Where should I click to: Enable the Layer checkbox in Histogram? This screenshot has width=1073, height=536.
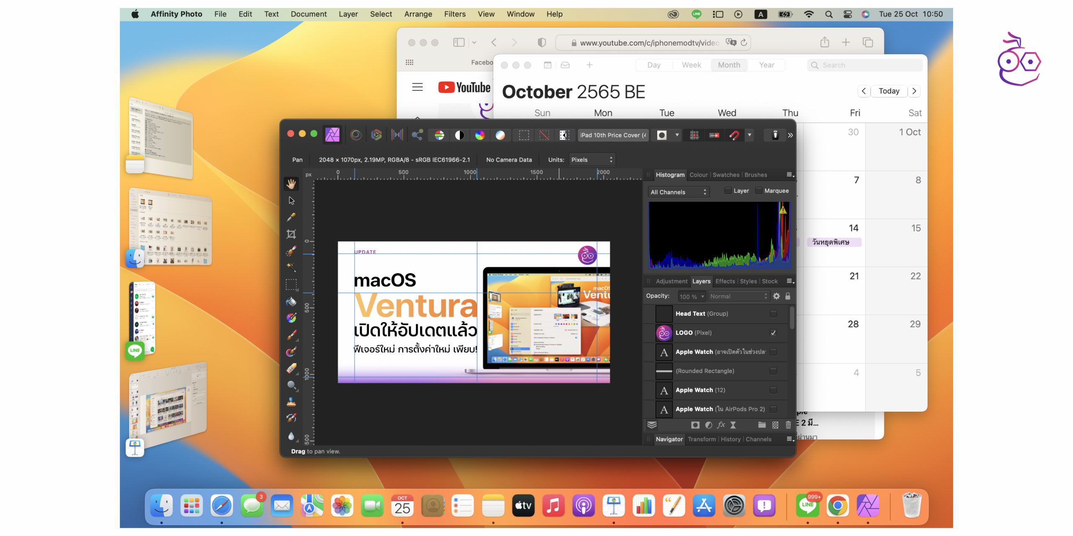(728, 191)
